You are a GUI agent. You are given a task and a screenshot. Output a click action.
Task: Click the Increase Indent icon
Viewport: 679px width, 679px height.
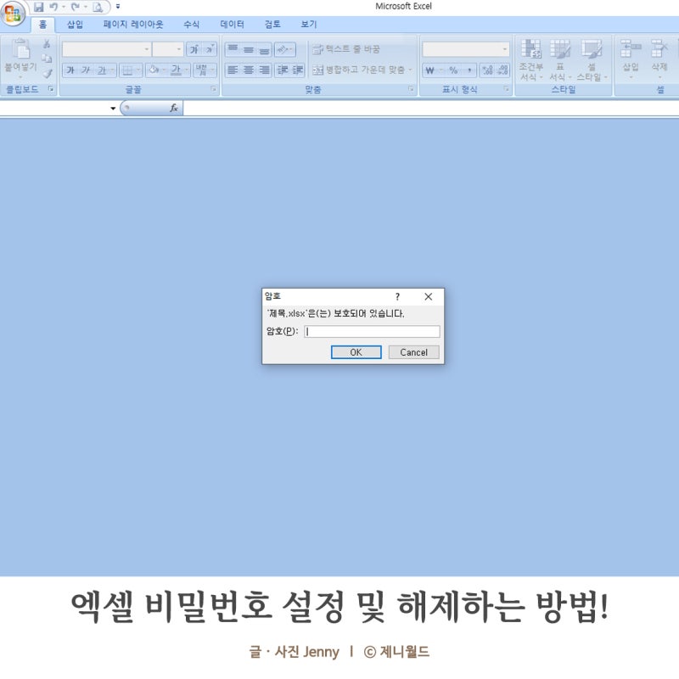(297, 70)
